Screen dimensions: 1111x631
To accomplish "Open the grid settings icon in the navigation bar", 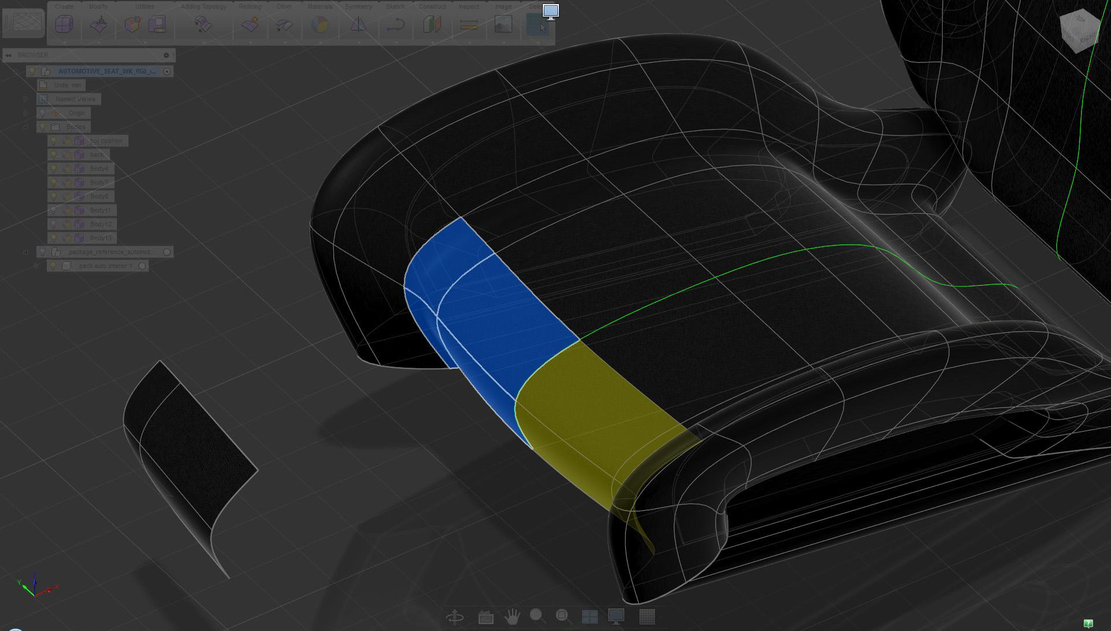I will coord(647,617).
